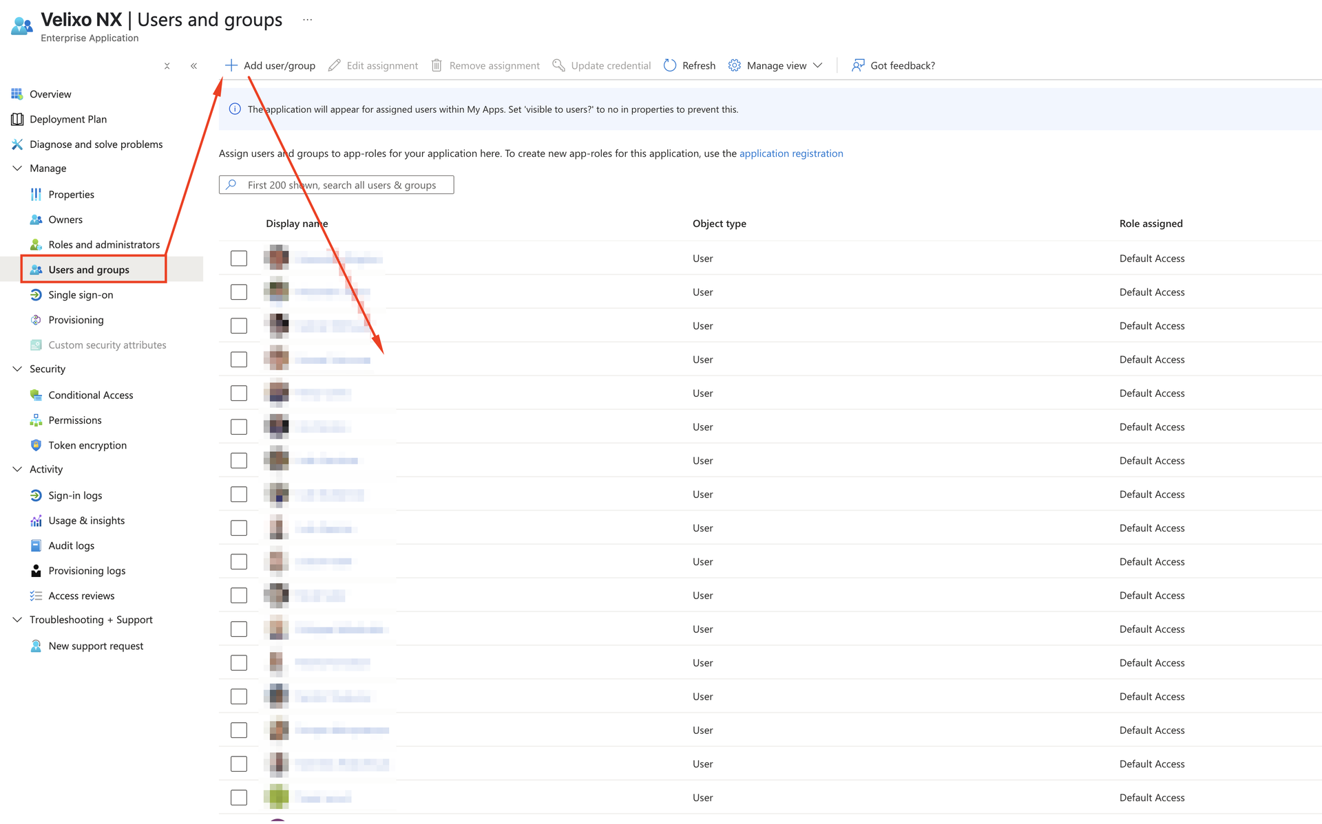This screenshot has height=824, width=1322.
Task: Go to Provisioning menu item
Action: pos(76,320)
